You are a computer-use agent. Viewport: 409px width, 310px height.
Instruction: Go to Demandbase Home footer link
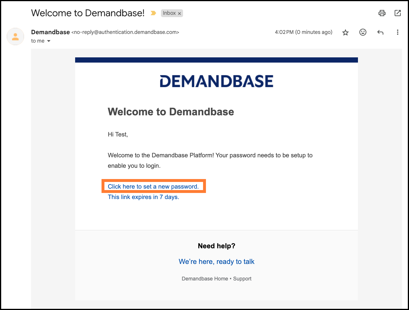point(205,279)
